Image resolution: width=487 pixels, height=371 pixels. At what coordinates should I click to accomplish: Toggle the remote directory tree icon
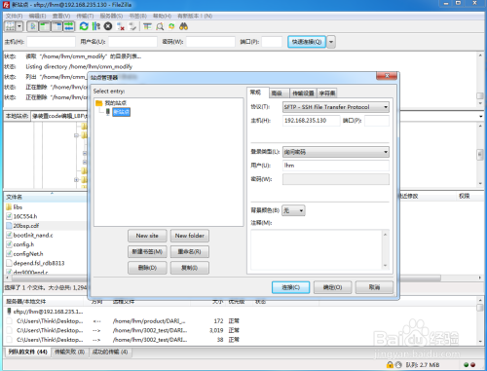(x=56, y=26)
